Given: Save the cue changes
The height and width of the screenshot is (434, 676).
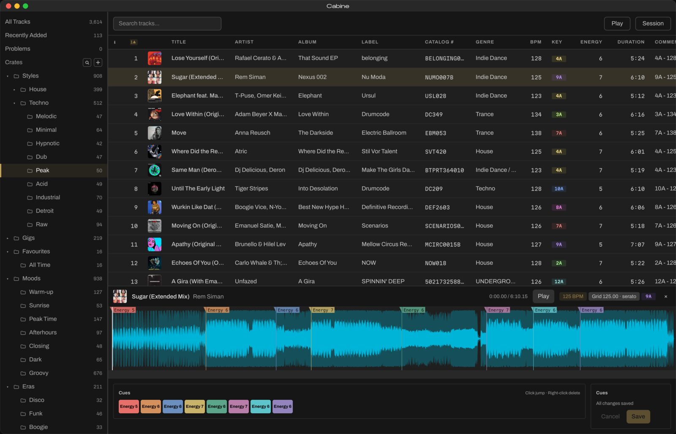Looking at the screenshot, I should pyautogui.click(x=638, y=416).
